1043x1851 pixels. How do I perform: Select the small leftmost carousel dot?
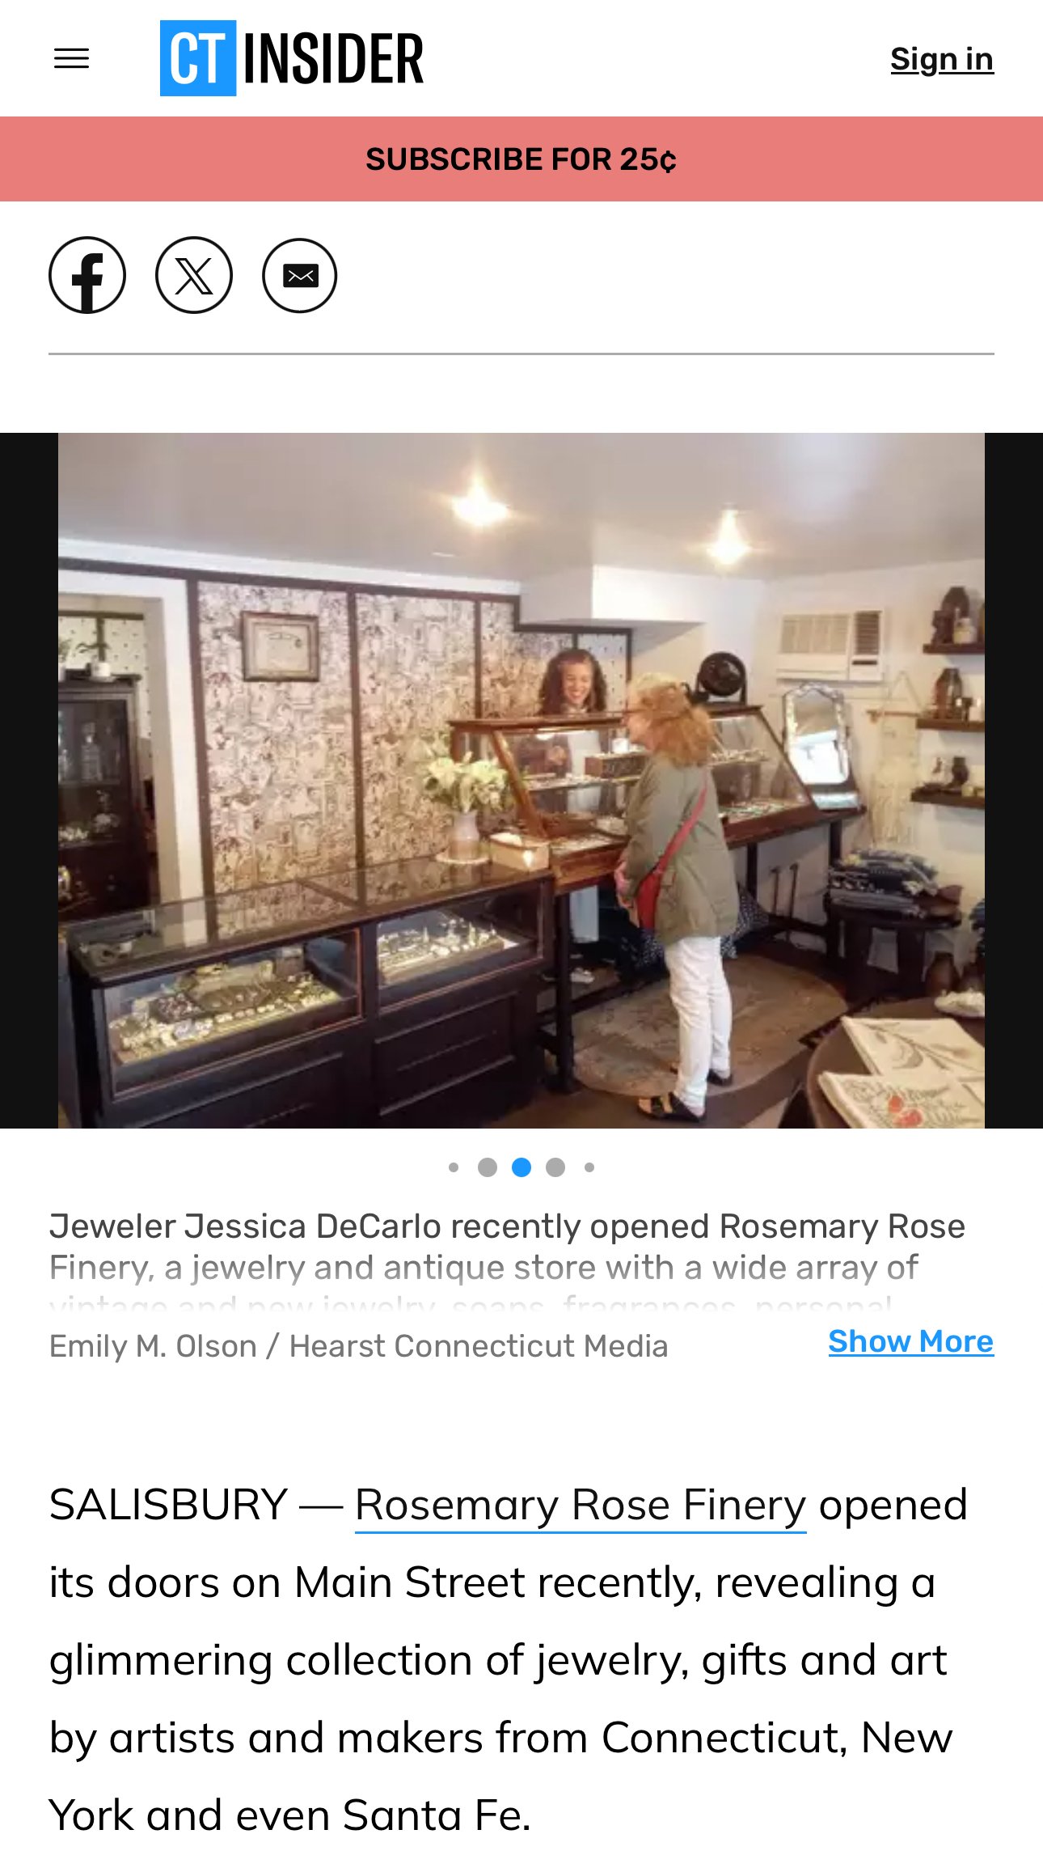coord(454,1167)
